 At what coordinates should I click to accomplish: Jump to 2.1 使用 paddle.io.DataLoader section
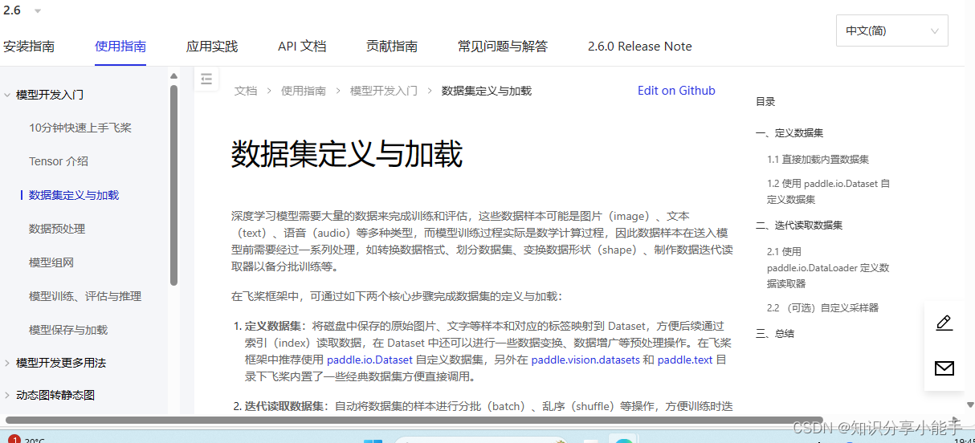[828, 267]
